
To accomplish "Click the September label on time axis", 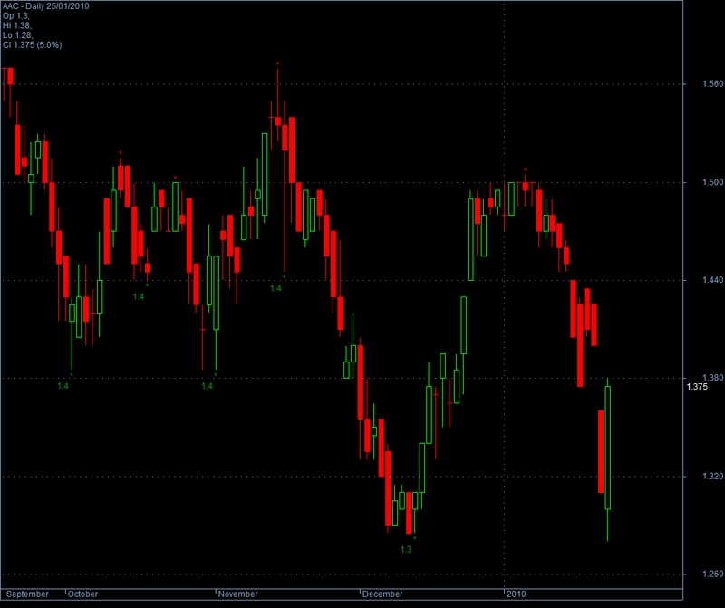I will [27, 594].
